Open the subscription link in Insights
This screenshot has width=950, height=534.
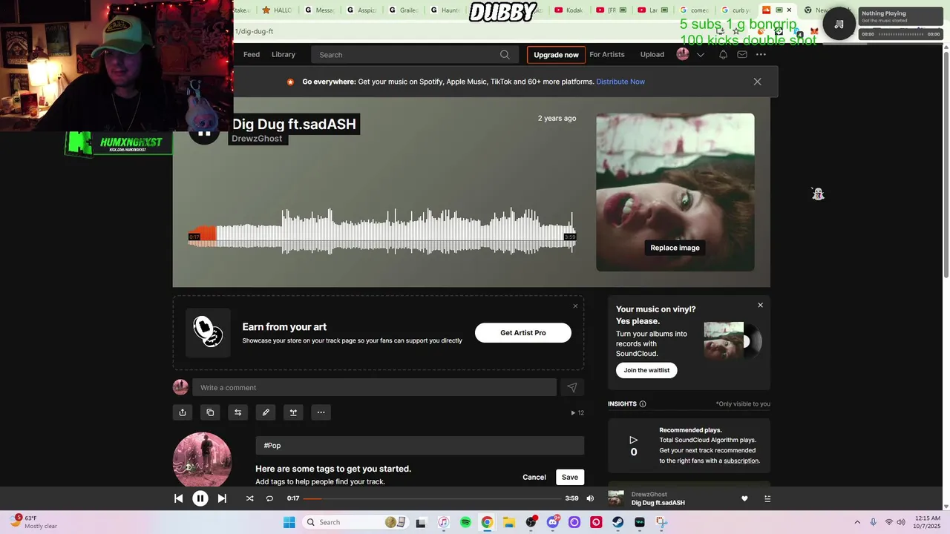[x=741, y=461]
